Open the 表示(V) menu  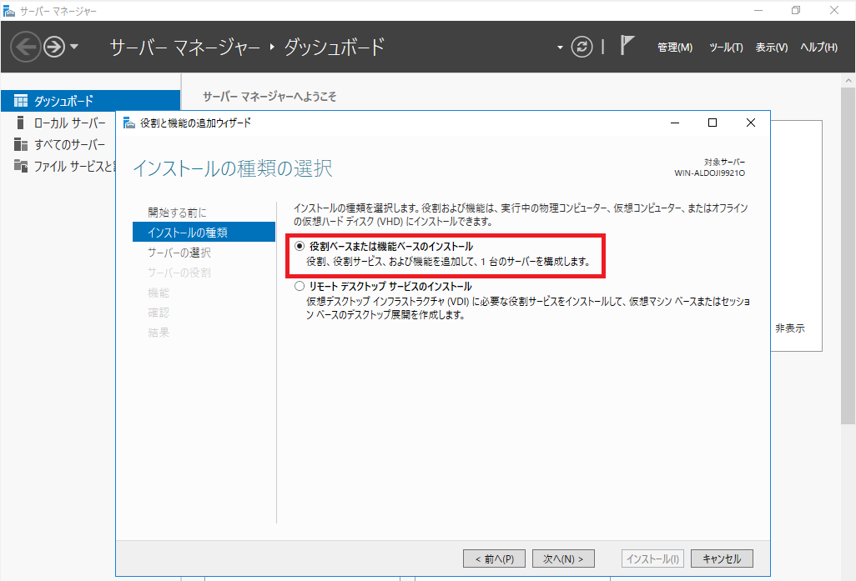pyautogui.click(x=772, y=48)
